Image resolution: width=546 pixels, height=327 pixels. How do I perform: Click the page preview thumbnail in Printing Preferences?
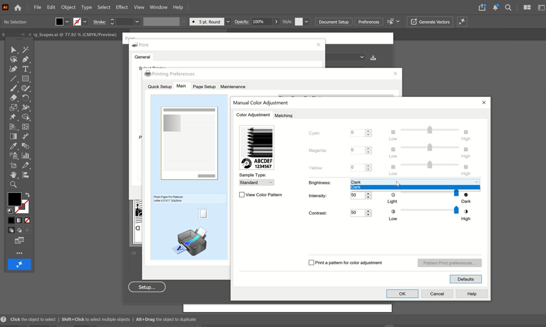(189, 143)
